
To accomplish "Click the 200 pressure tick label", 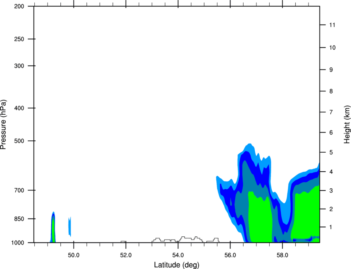I will pyautogui.click(x=19, y=6).
